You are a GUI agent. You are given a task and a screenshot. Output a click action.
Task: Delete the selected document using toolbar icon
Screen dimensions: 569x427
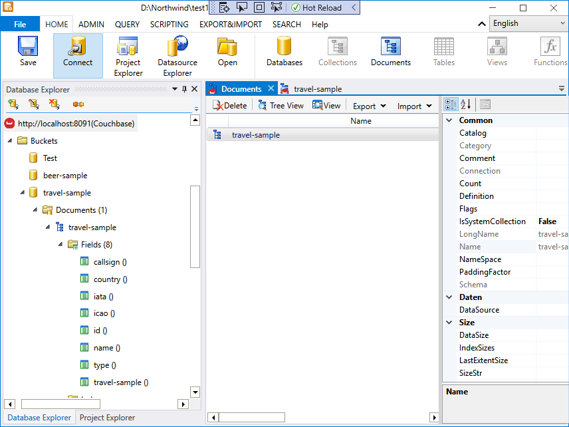coord(229,104)
